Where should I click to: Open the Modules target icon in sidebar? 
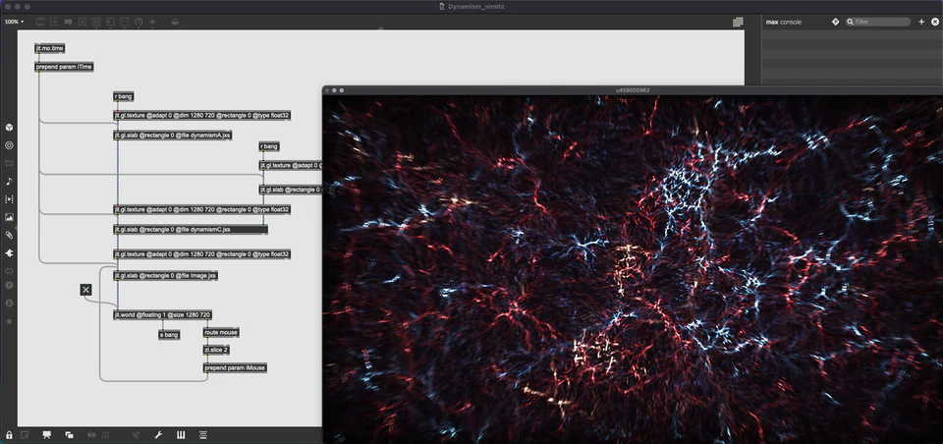(x=9, y=145)
